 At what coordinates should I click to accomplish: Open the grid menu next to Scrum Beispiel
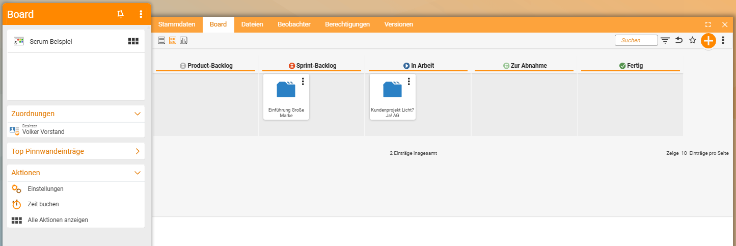[x=133, y=41]
